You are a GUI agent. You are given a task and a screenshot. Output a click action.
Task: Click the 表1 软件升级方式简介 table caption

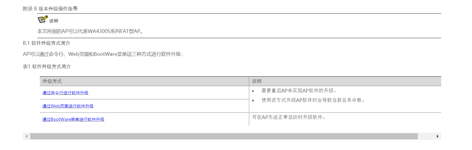click(x=47, y=66)
